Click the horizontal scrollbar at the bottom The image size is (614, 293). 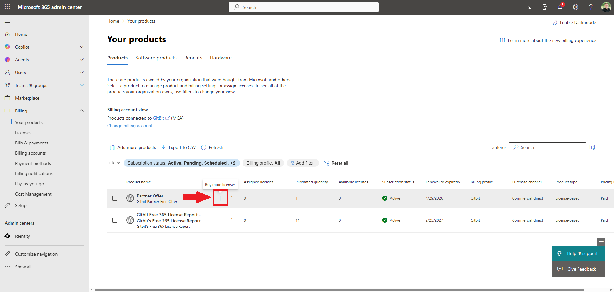[339, 290]
